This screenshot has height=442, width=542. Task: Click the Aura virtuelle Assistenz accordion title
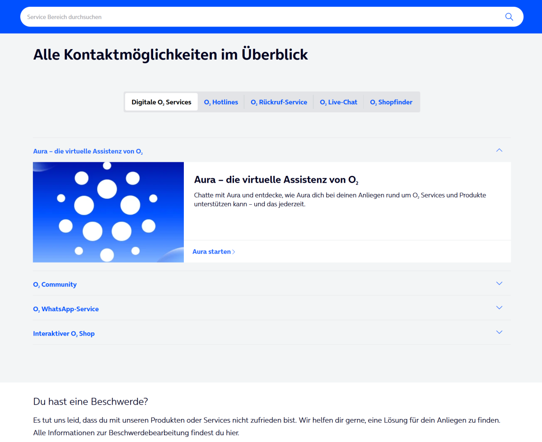pyautogui.click(x=88, y=151)
